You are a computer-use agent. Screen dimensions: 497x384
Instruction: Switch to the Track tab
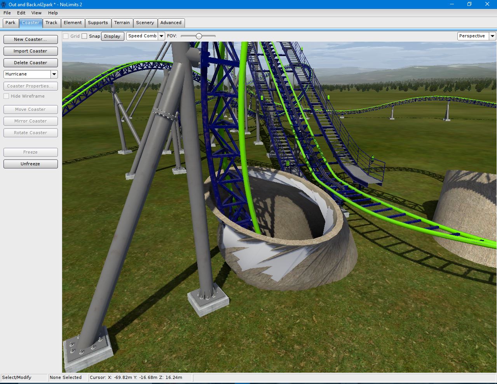(51, 23)
